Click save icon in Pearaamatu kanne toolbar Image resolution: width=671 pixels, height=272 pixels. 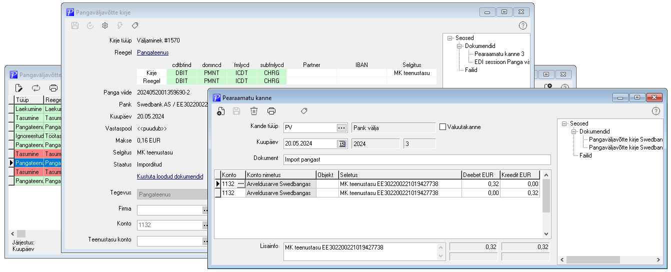pyautogui.click(x=237, y=111)
